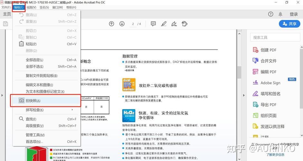Close the open 编辑(E) menu
Viewport: 303px width, 161px height.
coord(19,7)
